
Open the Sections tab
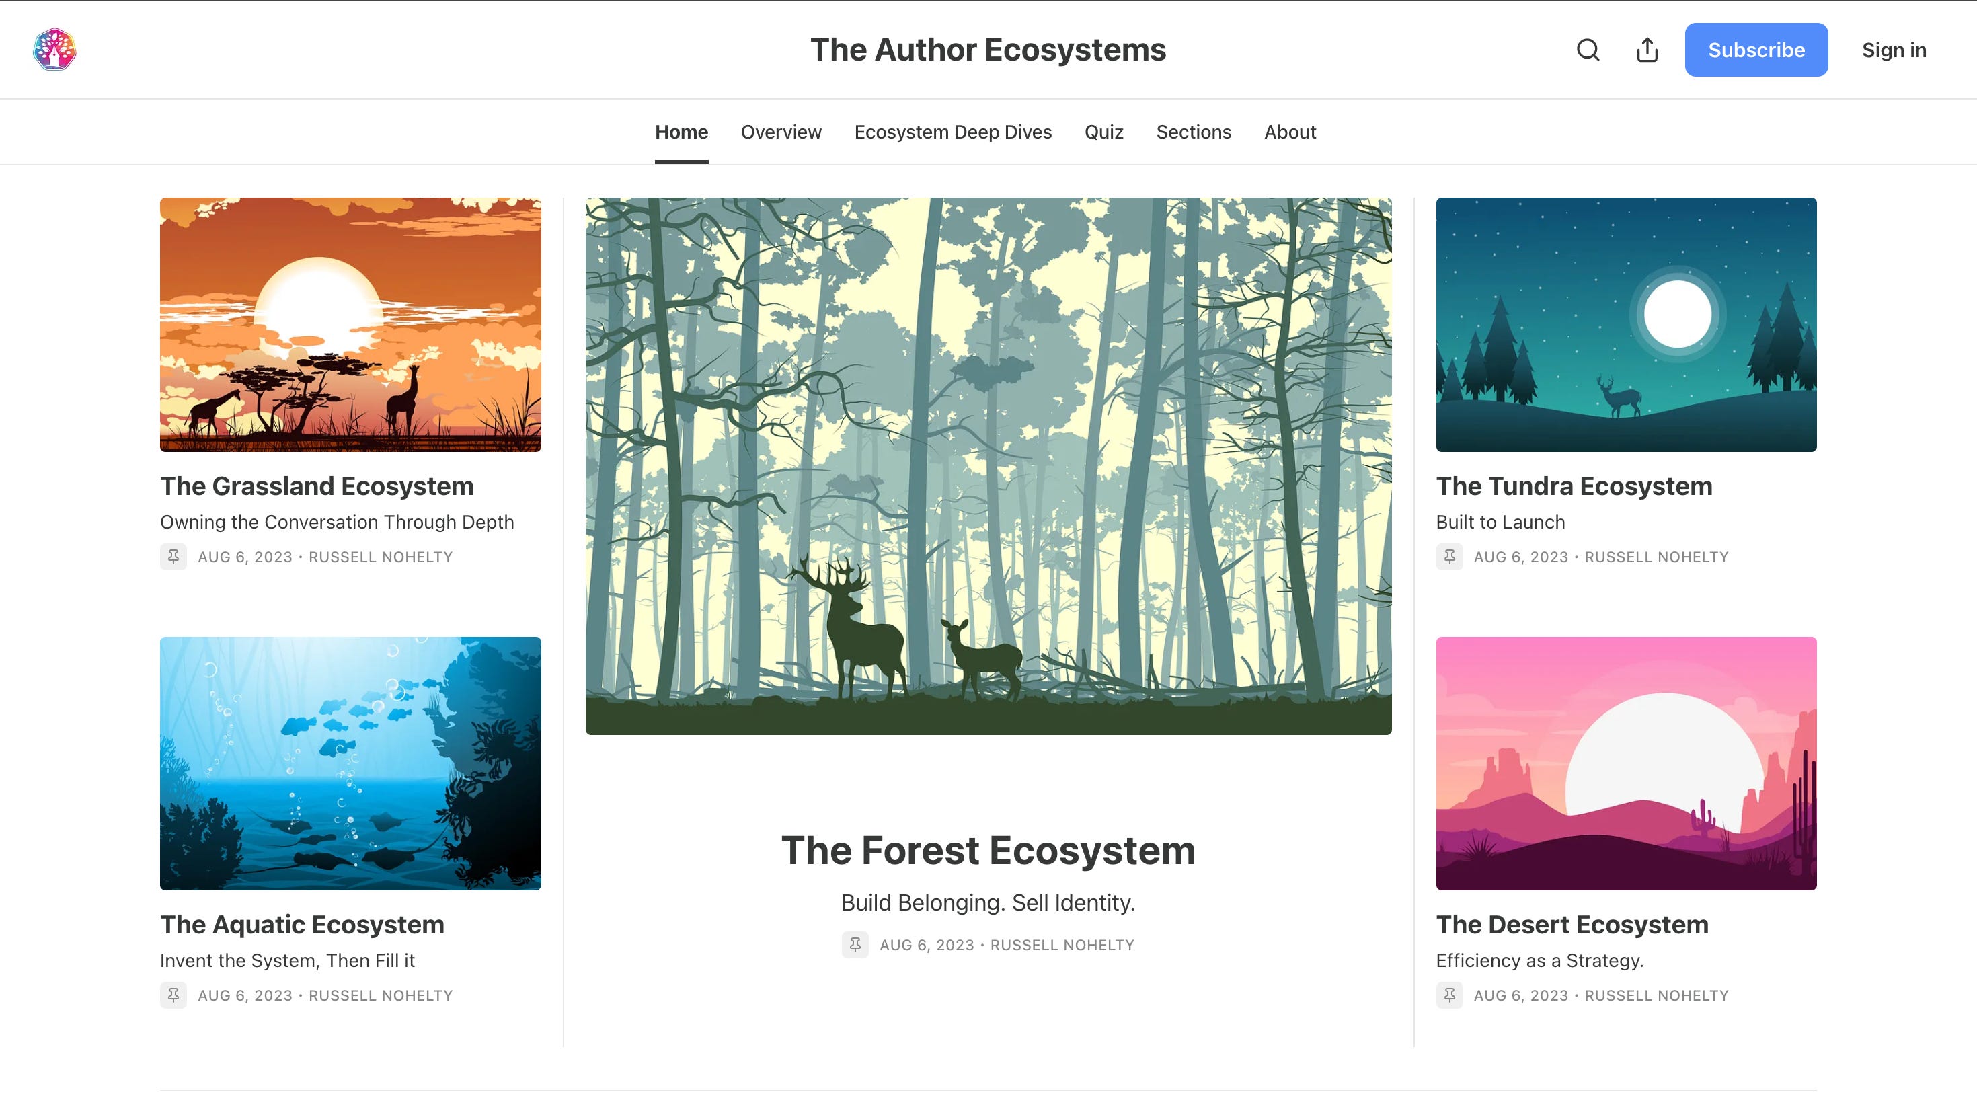1194,132
